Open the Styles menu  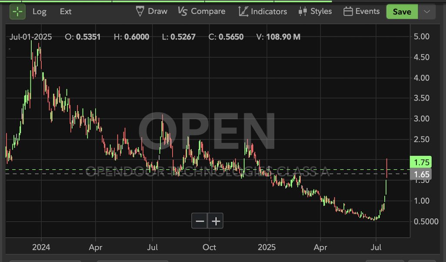315,11
